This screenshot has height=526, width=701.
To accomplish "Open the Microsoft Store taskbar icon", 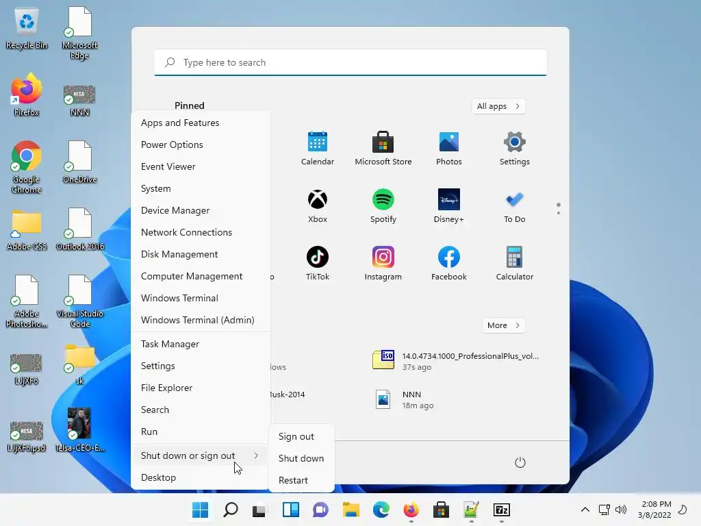I will [442, 510].
